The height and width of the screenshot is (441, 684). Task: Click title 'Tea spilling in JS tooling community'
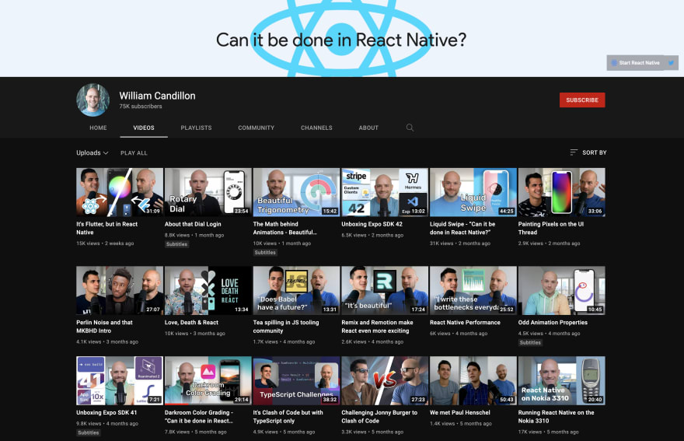coord(286,326)
